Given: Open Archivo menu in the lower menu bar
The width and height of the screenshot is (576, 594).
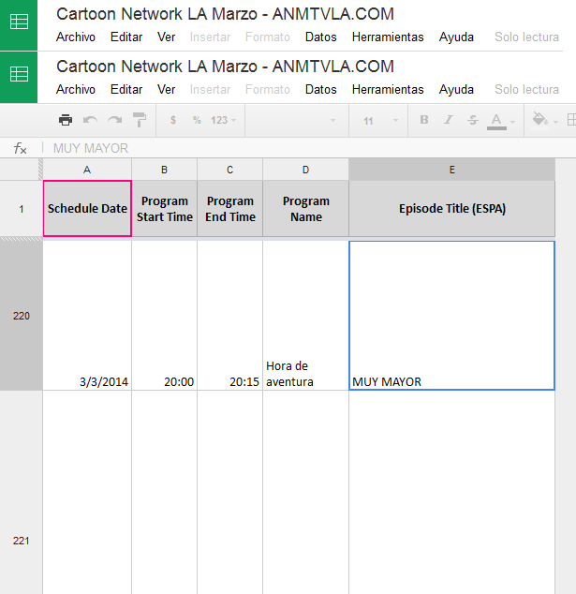Looking at the screenshot, I should 76,89.
